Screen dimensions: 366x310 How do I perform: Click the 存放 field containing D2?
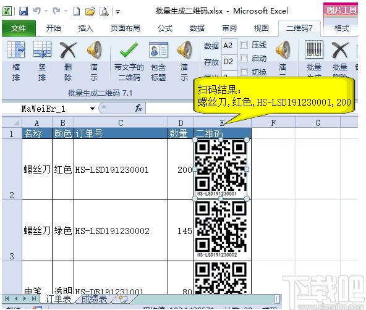(229, 62)
